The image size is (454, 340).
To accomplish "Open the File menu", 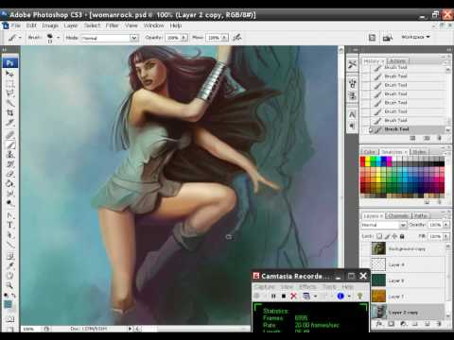I will [15, 25].
